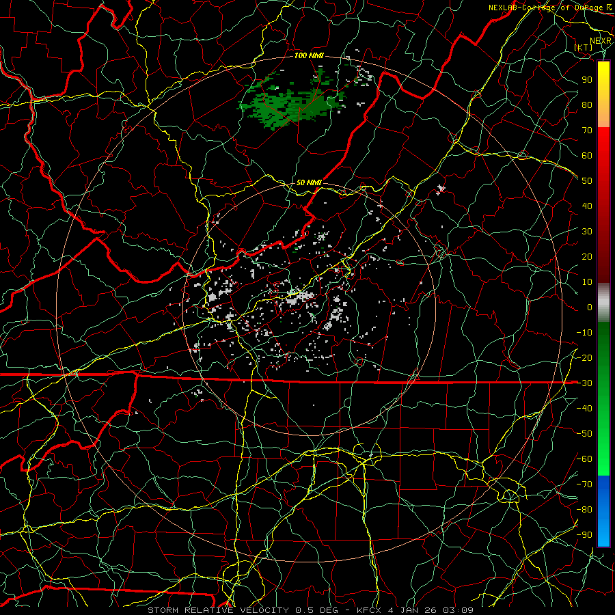Pick the orange segment of the color bar
This screenshot has height=615, width=615.
(603, 116)
